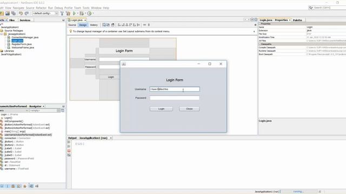346x194 pixels.
Task: Click the Build Project hammer icon
Action: point(62,13)
